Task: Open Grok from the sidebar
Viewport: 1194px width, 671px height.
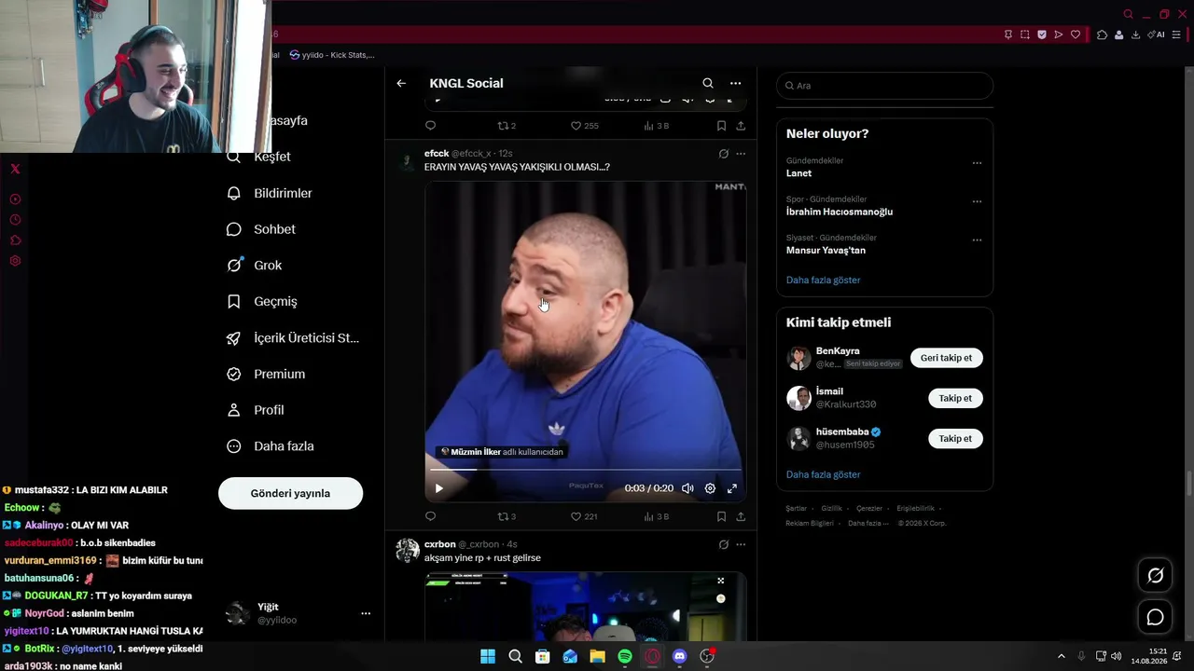Action: [x=255, y=266]
